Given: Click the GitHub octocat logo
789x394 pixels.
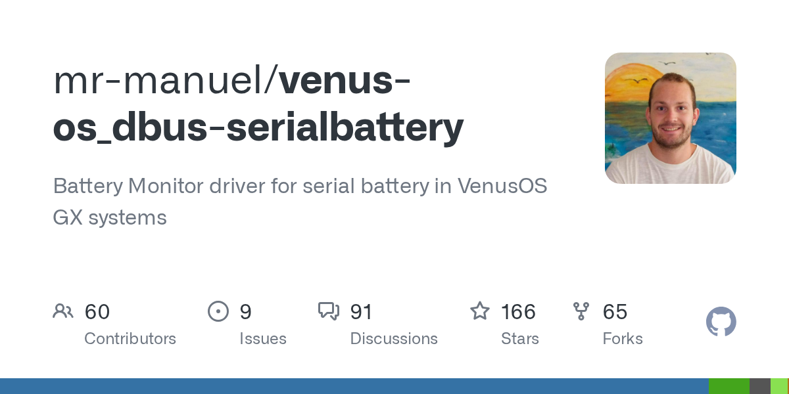Looking at the screenshot, I should coord(721,322).
